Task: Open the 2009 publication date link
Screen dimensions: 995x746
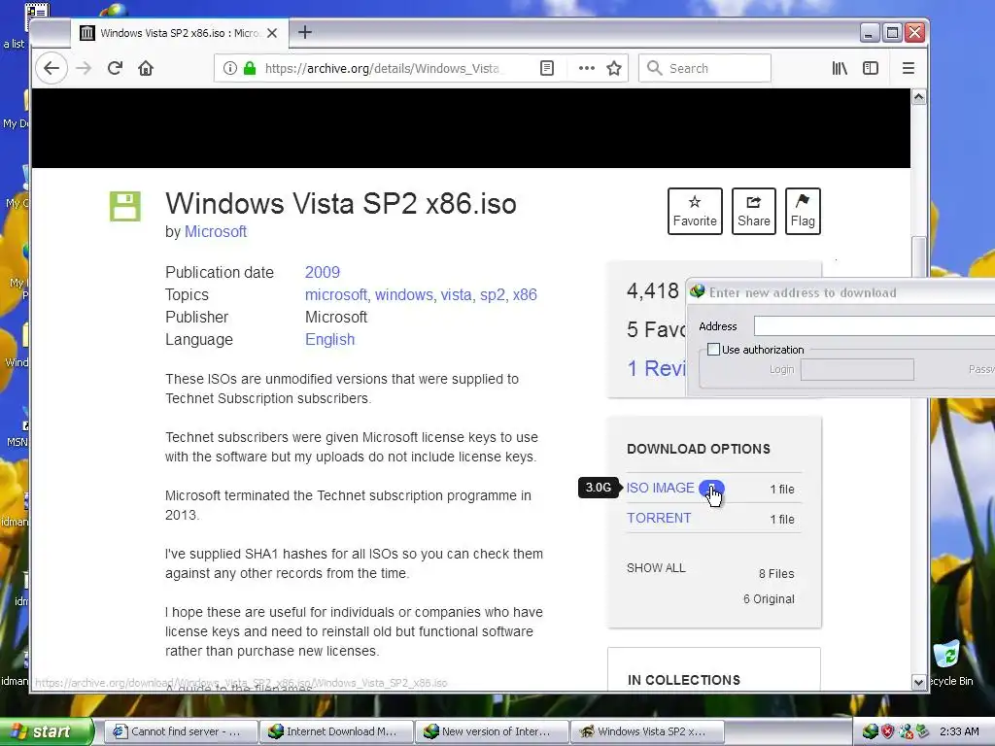Action: (x=323, y=272)
